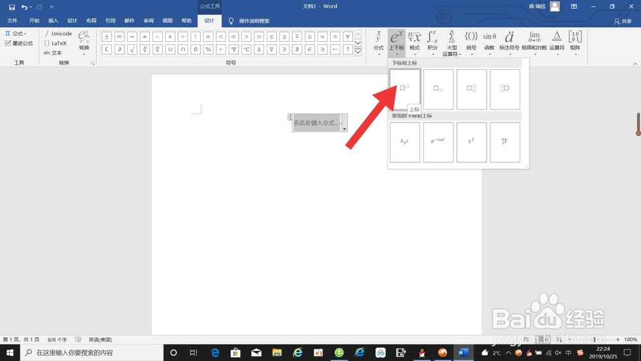641x361 pixels.
Task: Toggle abc 文本 normal text mode
Action: (53, 53)
